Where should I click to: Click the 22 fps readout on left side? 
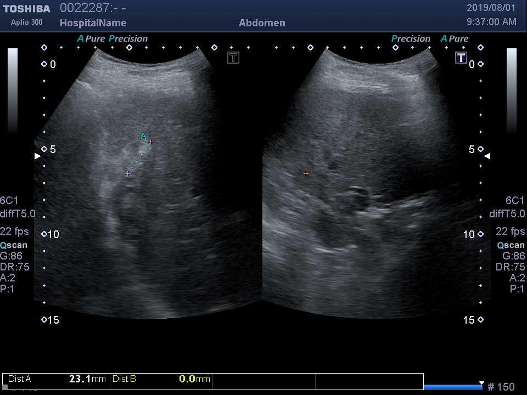coord(14,232)
